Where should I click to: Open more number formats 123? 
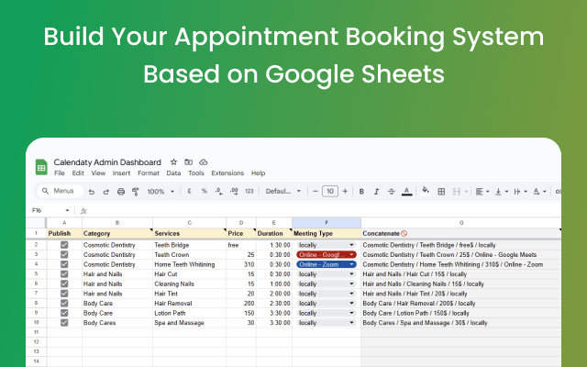(x=249, y=191)
